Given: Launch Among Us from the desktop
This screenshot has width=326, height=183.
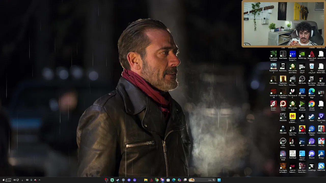Looking at the screenshot, I should [x=302, y=130].
